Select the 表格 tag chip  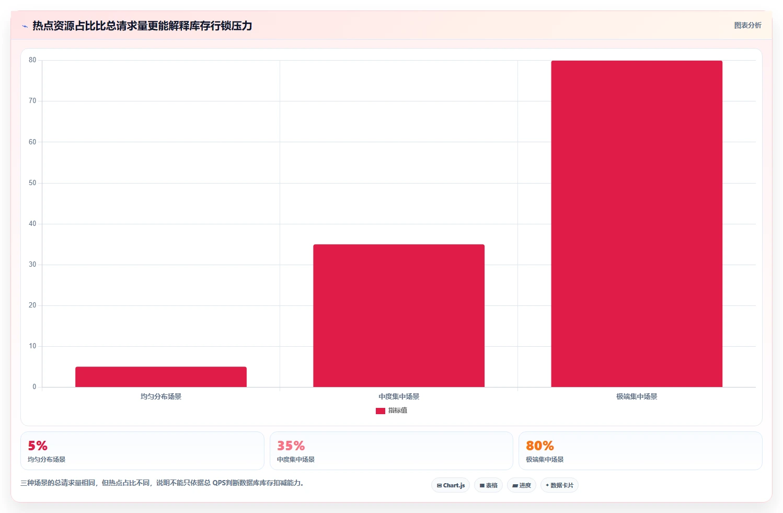pyautogui.click(x=488, y=485)
